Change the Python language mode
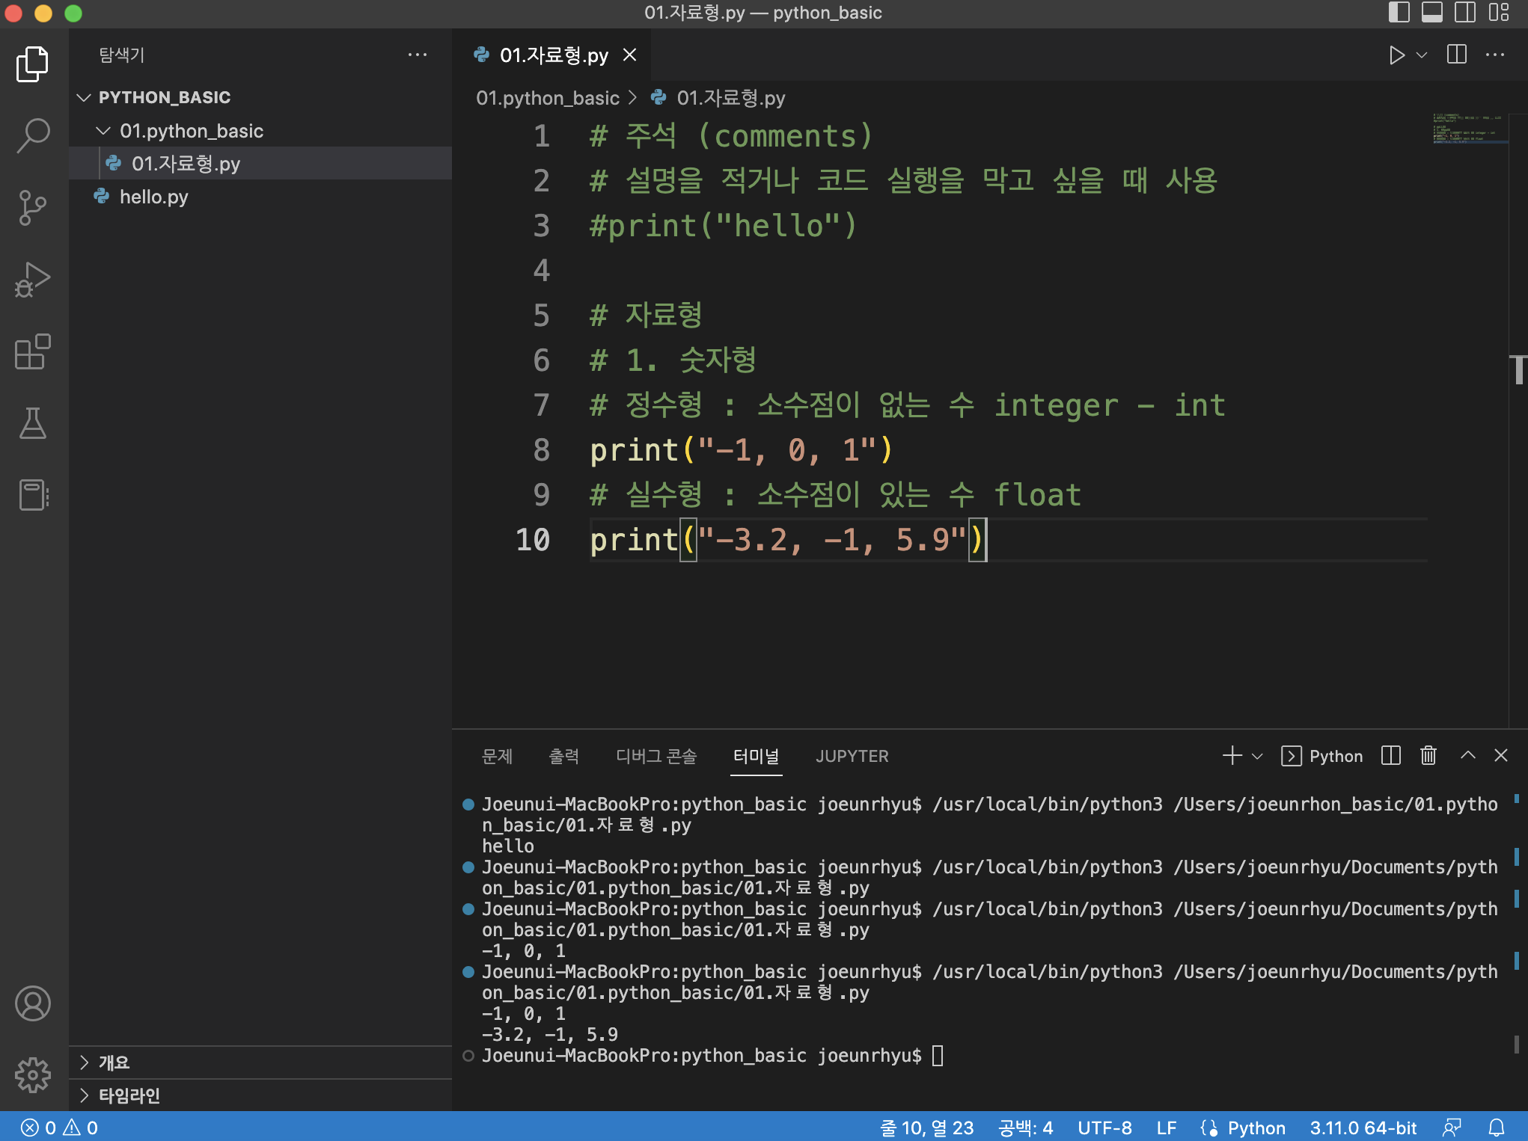This screenshot has height=1141, width=1528. [1256, 1128]
